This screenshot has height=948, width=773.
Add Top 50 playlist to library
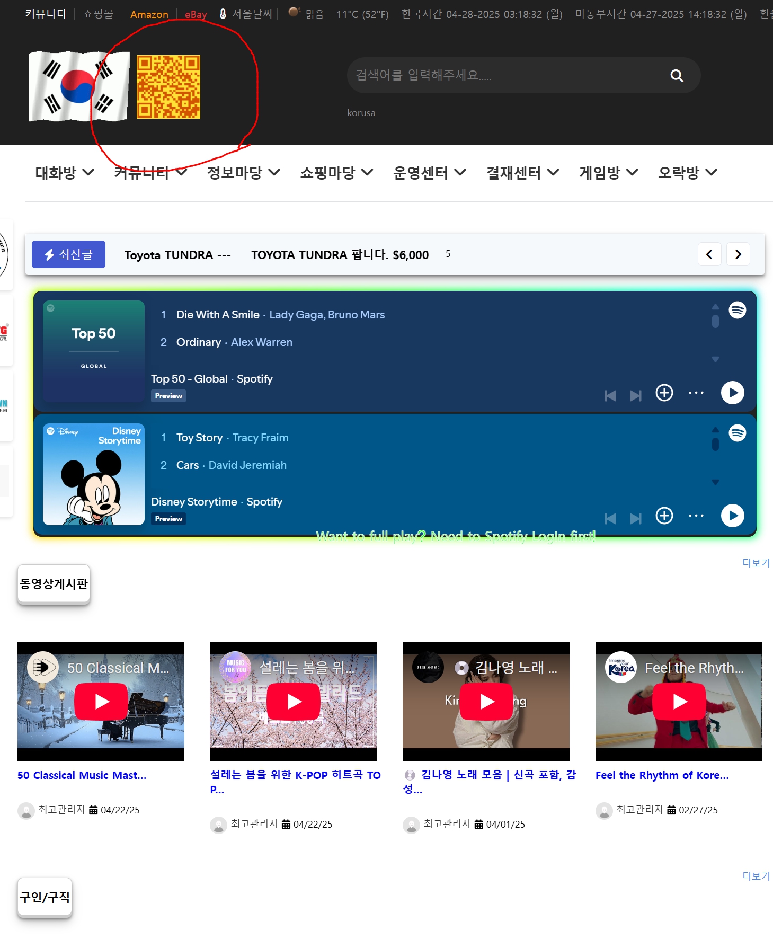click(664, 393)
